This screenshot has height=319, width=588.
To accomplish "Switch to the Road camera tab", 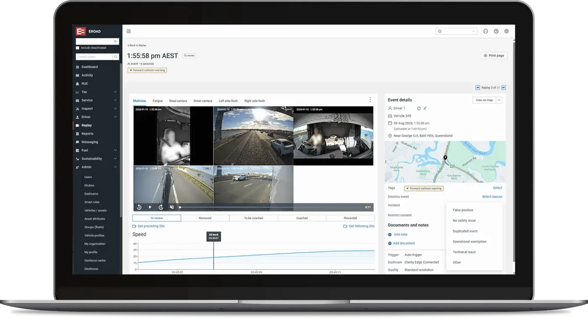I will click(x=178, y=101).
